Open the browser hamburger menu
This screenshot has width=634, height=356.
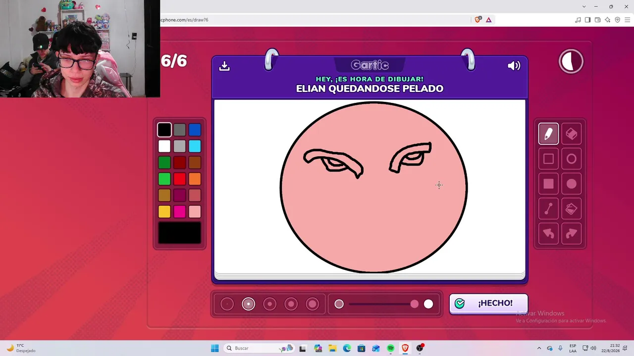pyautogui.click(x=627, y=20)
